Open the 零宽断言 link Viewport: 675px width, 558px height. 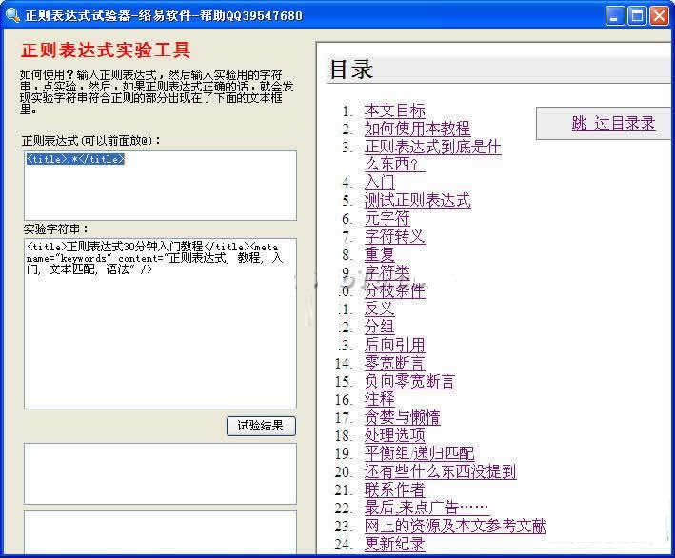pos(395,363)
